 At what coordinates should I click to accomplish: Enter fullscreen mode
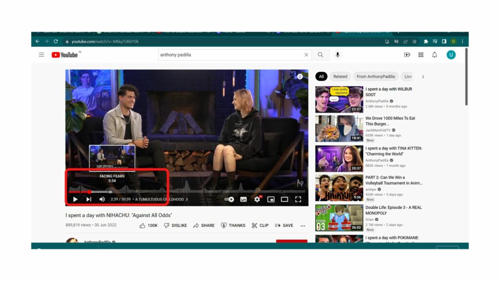[x=298, y=199]
